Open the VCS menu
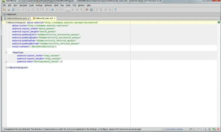The image size is (221, 132). (74, 5)
